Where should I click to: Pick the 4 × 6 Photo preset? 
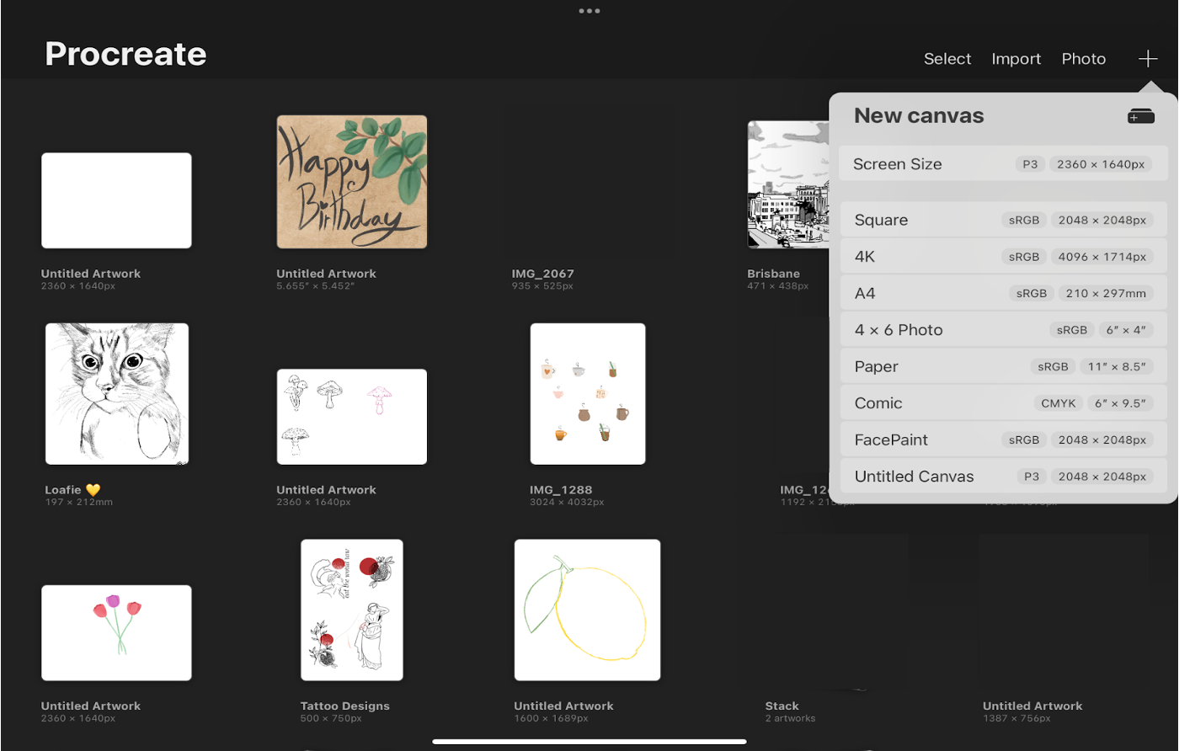(x=1002, y=330)
